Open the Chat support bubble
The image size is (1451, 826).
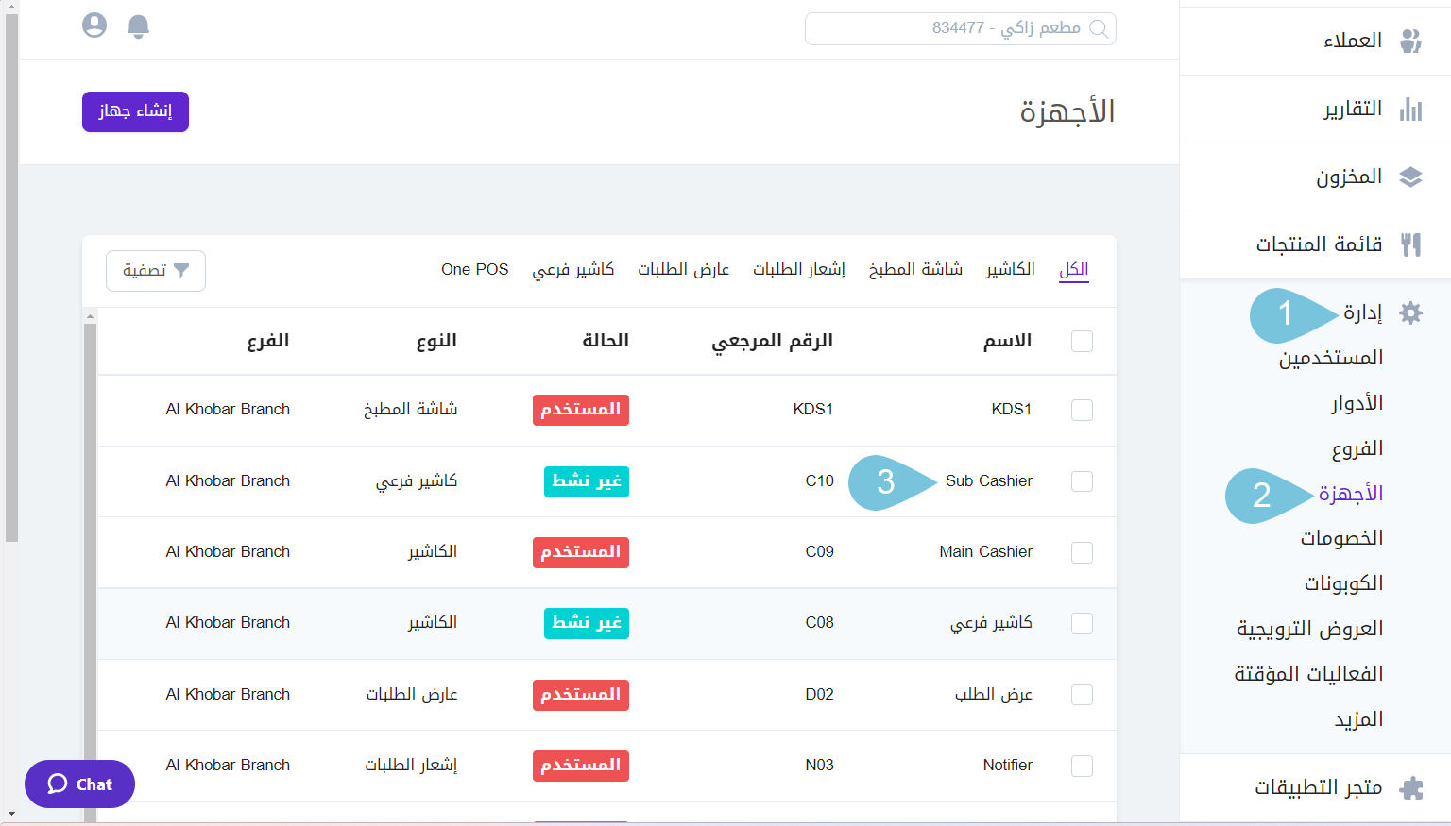tap(79, 784)
